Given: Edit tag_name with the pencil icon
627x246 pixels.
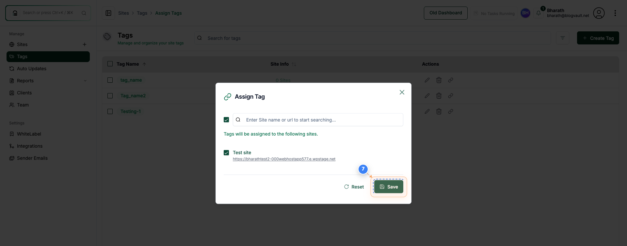Looking at the screenshot, I should [427, 80].
